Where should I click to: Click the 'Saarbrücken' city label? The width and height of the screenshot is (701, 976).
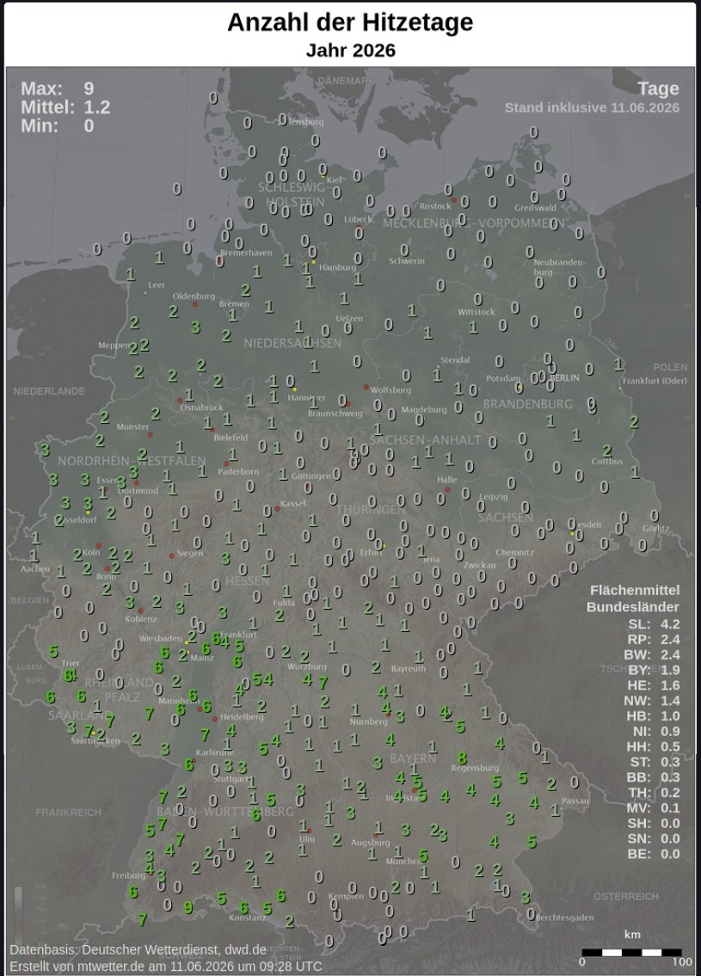pyautogui.click(x=95, y=740)
